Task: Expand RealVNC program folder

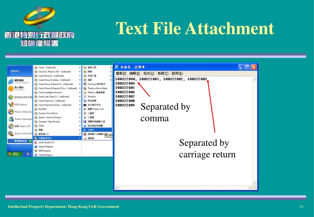Action: click(57, 109)
